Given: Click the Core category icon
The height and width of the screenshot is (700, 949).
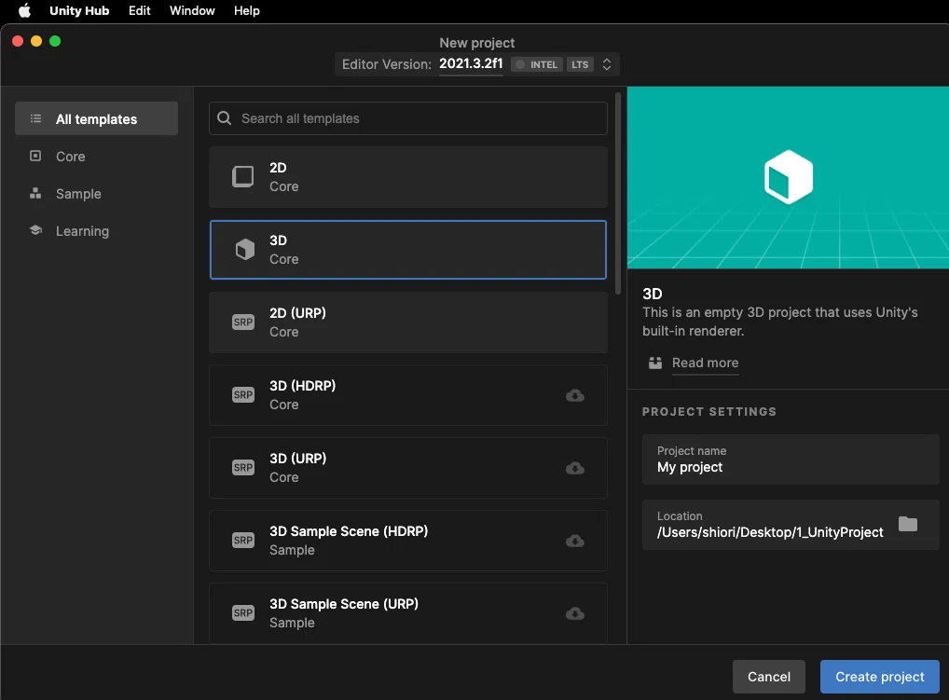Looking at the screenshot, I should tap(35, 156).
